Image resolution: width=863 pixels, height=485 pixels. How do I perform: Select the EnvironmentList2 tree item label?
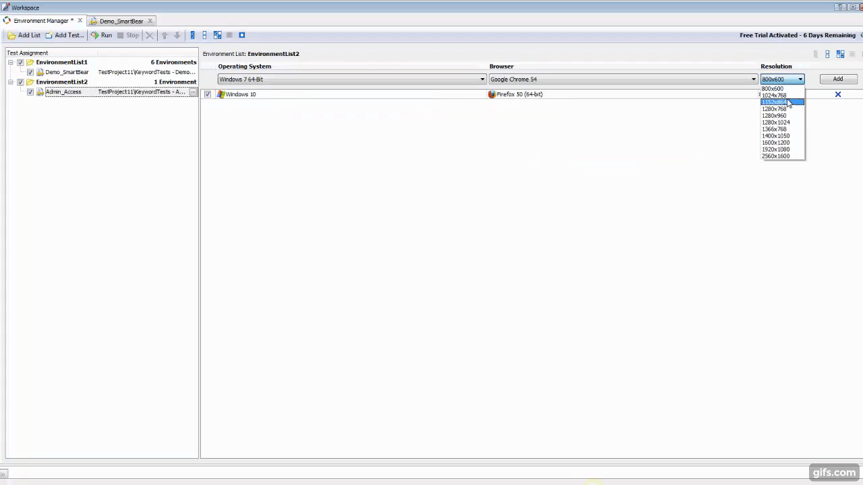pyautogui.click(x=61, y=82)
